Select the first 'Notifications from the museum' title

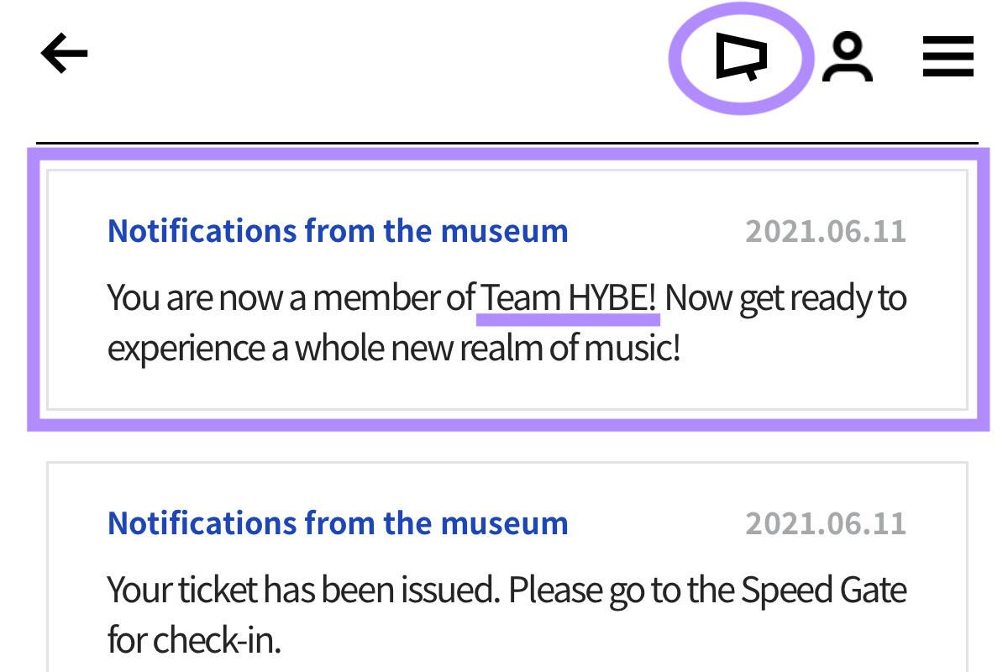pyautogui.click(x=338, y=230)
